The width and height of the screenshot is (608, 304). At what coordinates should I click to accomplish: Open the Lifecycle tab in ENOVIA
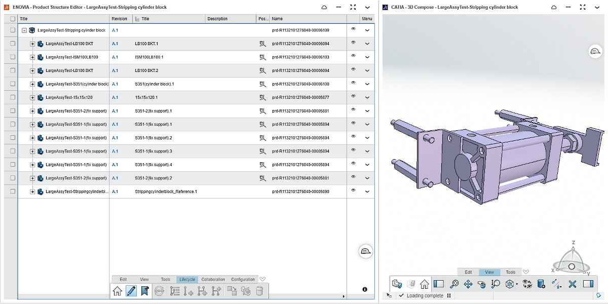(x=187, y=279)
